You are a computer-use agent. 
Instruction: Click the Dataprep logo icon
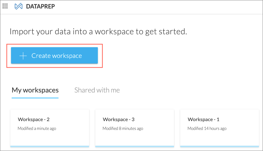click(x=19, y=7)
